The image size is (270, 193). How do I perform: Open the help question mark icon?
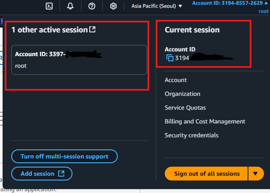[x=91, y=6]
